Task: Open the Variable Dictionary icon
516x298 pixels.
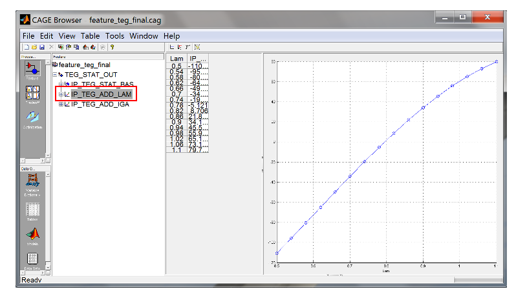Action: 32,180
